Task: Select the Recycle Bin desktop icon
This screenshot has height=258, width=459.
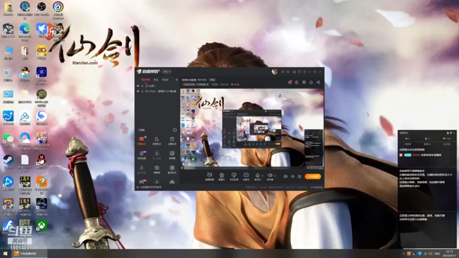Action: [8, 75]
